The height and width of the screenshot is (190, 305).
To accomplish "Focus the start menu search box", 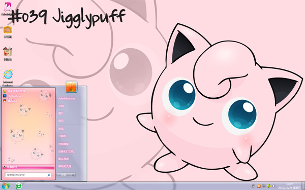I will pos(28,175).
